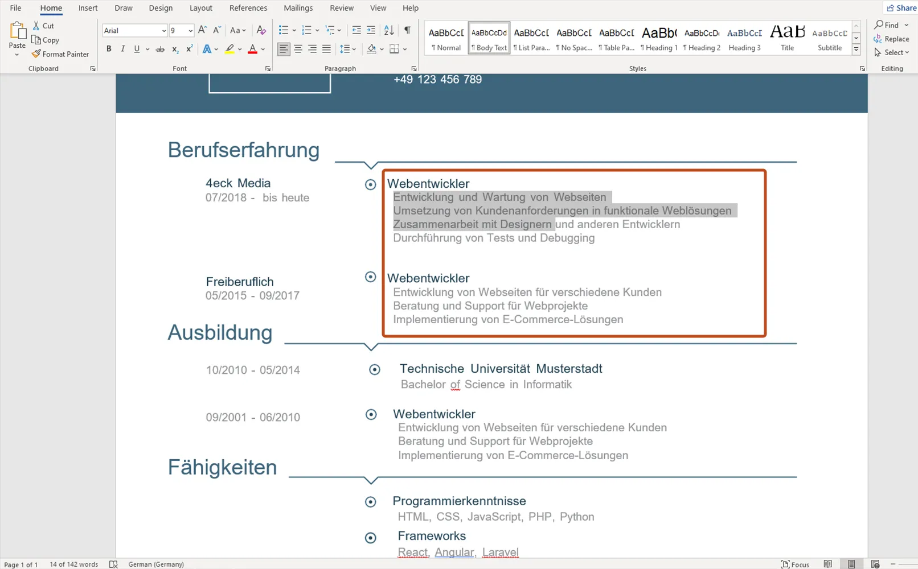Toggle left text alignment
The width and height of the screenshot is (918, 569).
[284, 49]
